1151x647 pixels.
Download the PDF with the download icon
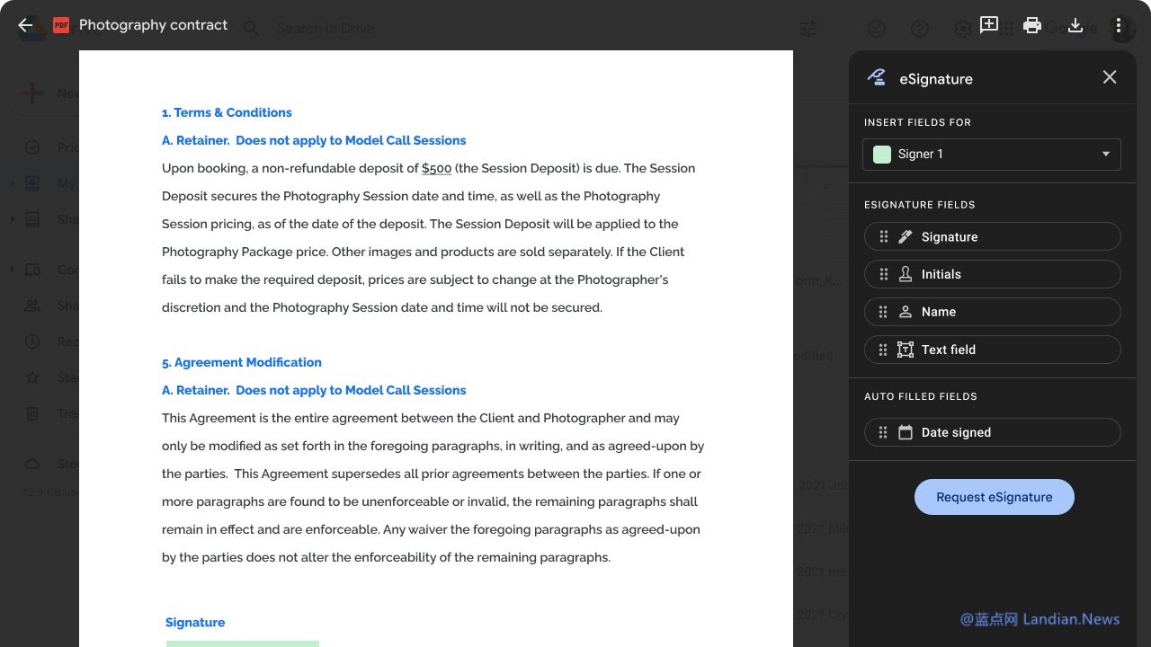click(x=1075, y=25)
